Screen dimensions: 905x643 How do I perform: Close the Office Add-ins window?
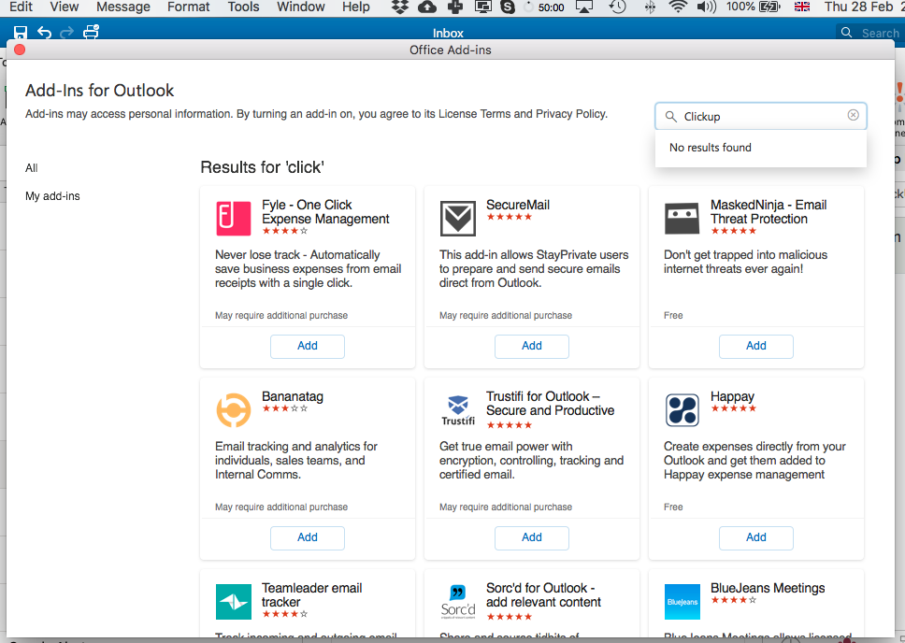[20, 50]
